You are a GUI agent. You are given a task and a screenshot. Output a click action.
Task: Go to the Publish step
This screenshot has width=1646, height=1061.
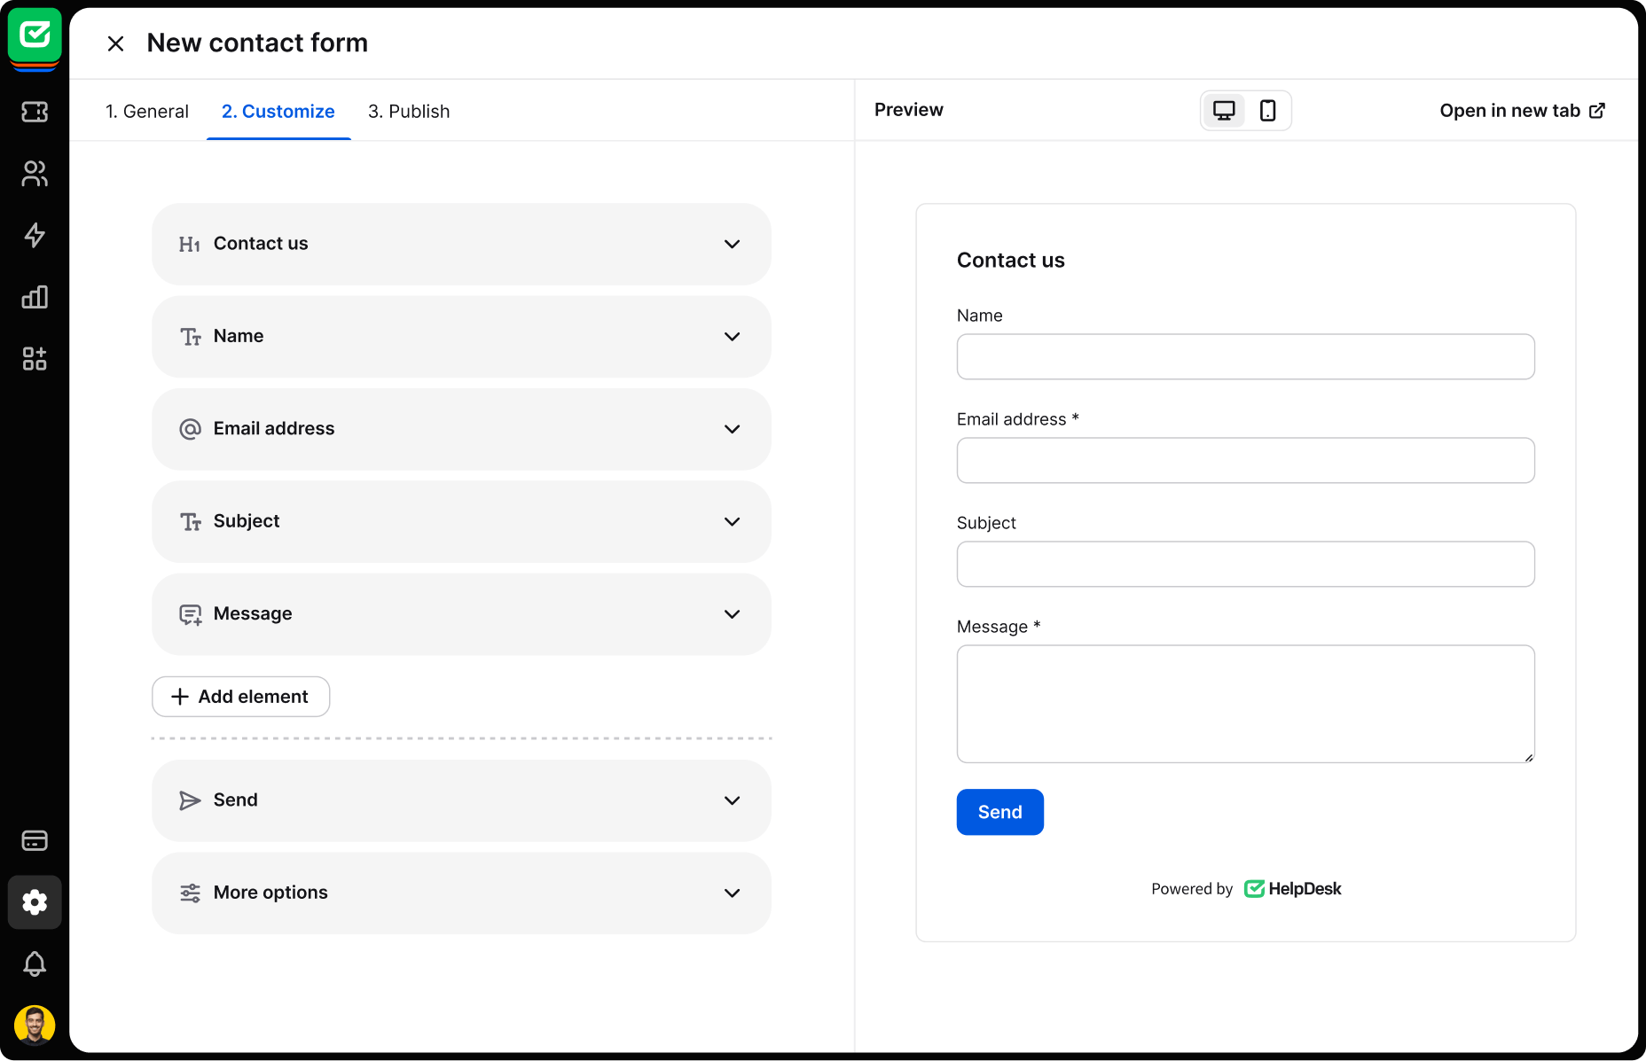coord(409,111)
